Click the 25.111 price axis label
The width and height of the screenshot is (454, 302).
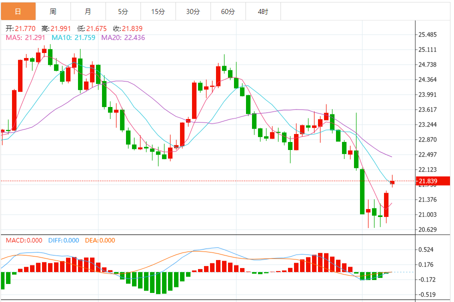(427, 50)
